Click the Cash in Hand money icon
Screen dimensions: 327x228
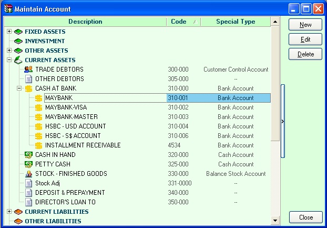29,155
